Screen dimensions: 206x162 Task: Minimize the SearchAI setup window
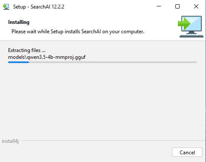(x=159, y=6)
